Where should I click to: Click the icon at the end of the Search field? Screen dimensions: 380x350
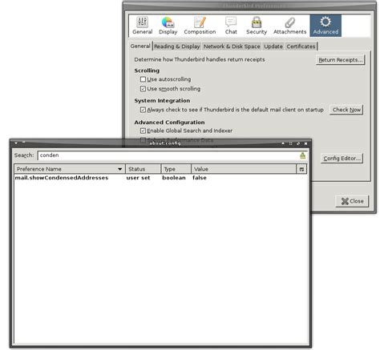pyautogui.click(x=302, y=155)
